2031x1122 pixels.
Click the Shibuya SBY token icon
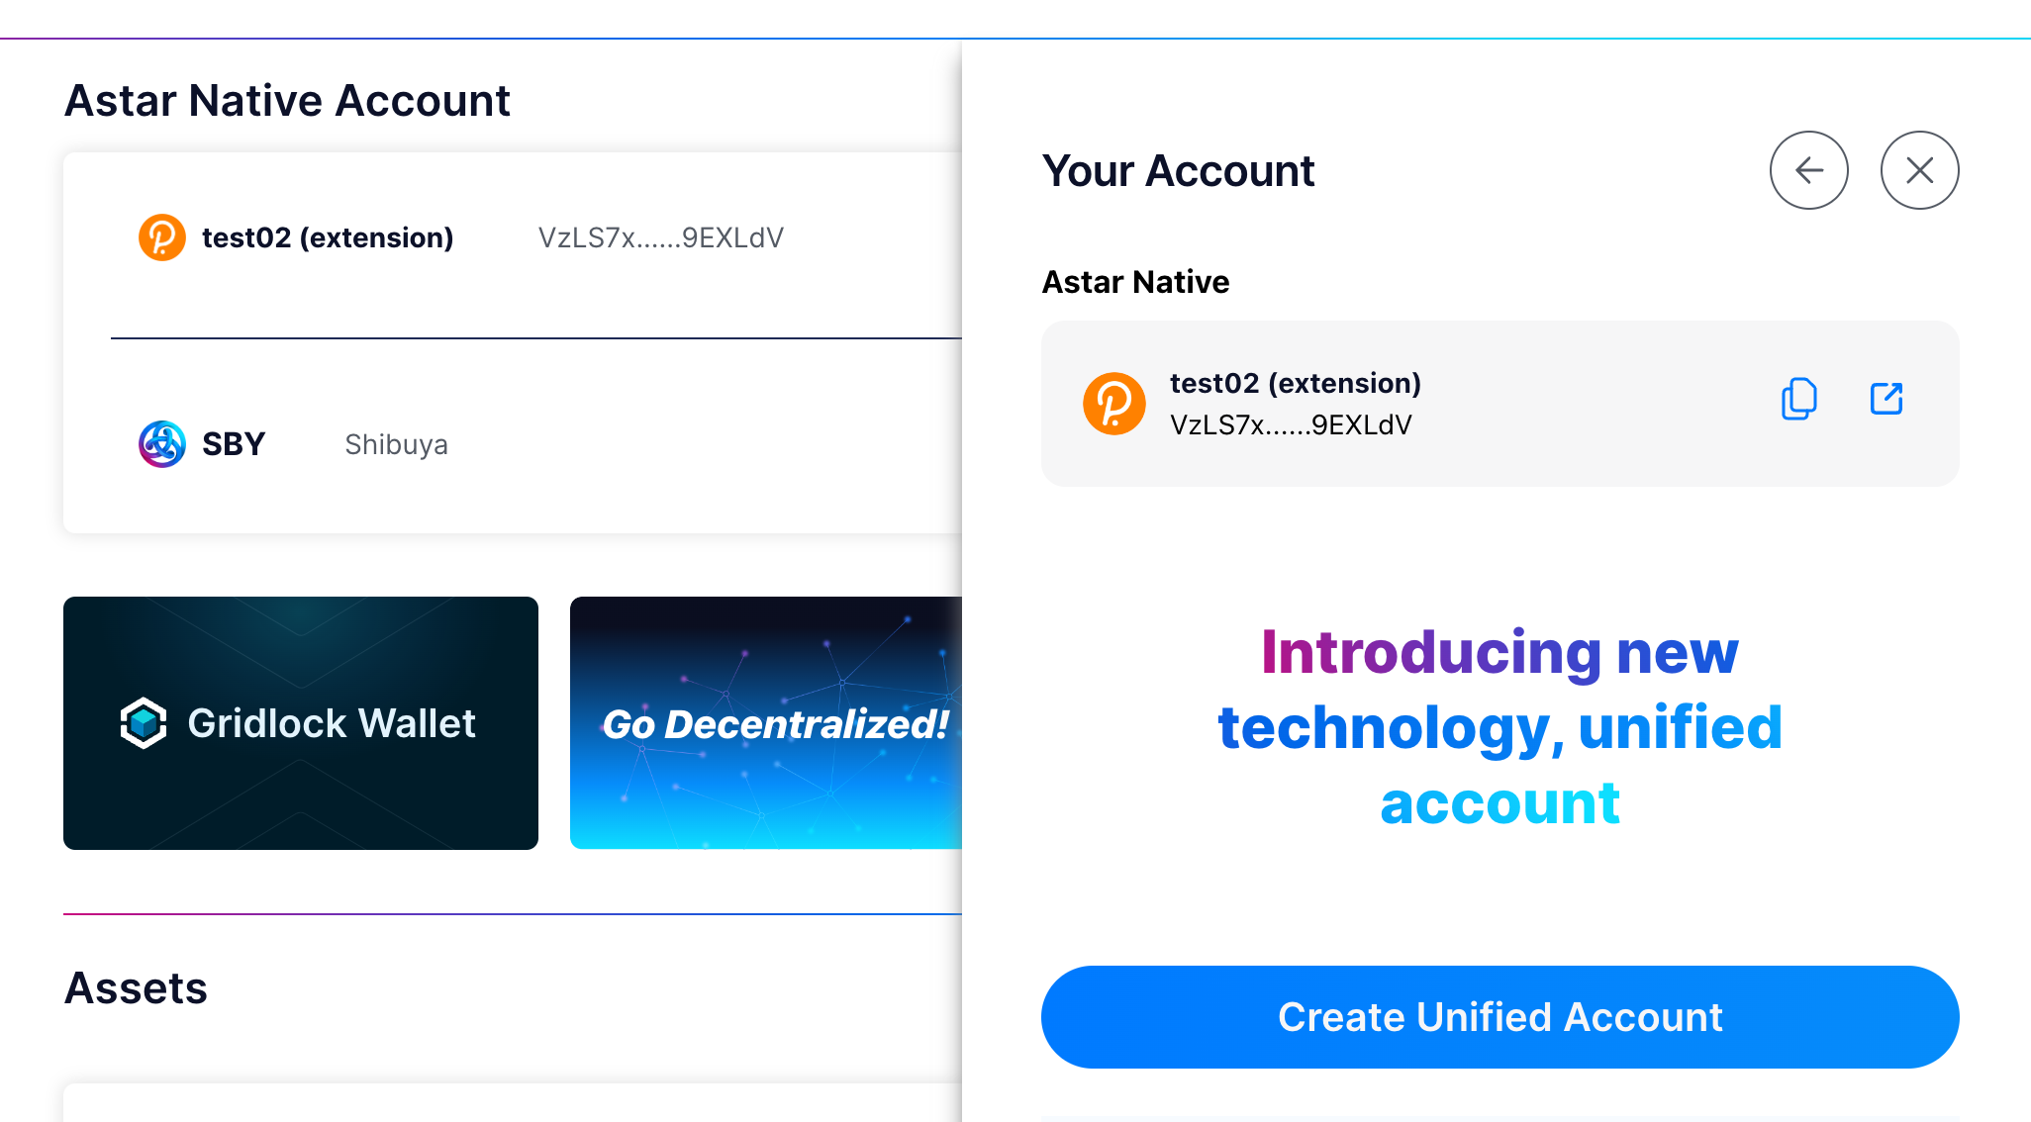(x=162, y=444)
